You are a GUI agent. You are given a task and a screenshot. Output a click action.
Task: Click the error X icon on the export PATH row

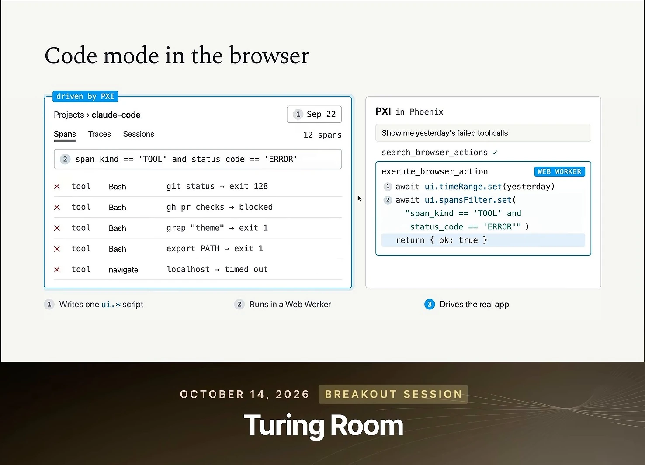click(57, 249)
